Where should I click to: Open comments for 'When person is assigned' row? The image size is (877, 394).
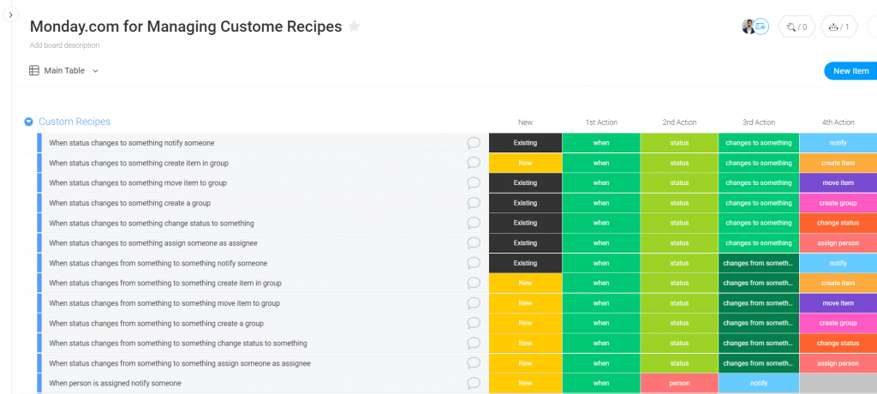pos(474,384)
